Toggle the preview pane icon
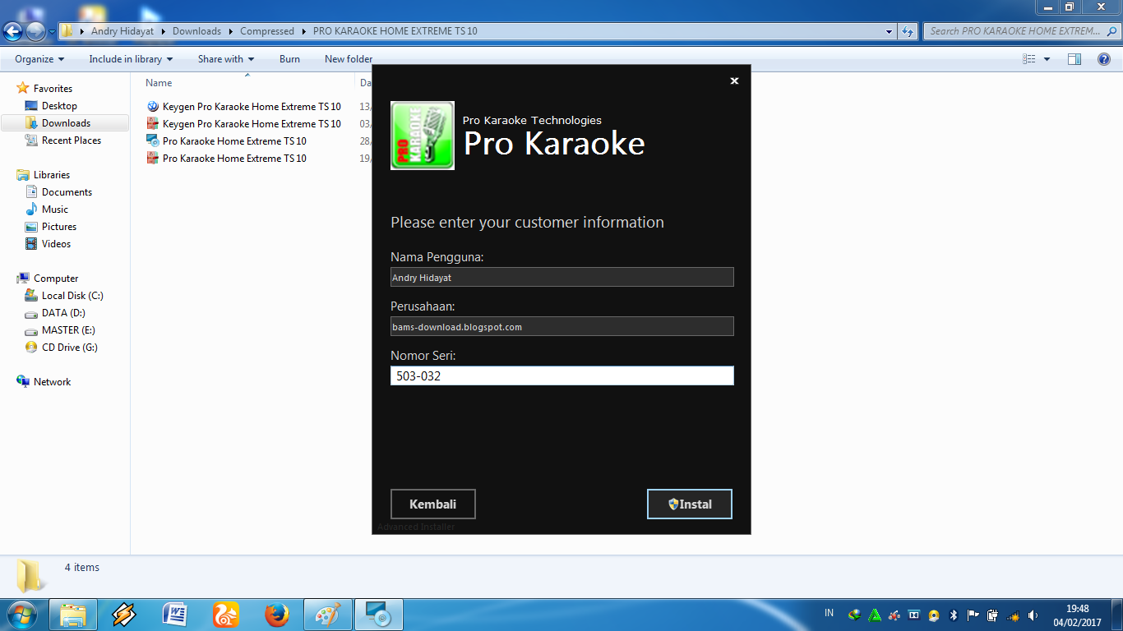The image size is (1123, 631). 1074,59
